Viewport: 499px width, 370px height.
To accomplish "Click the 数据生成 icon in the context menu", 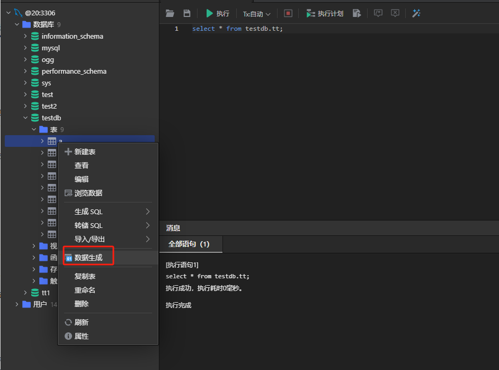I will pyautogui.click(x=68, y=258).
